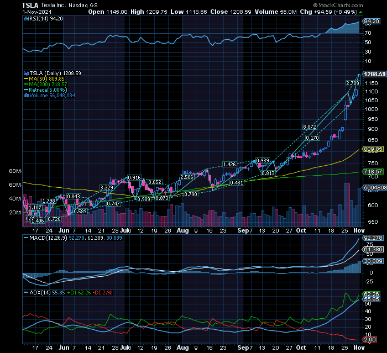The width and height of the screenshot is (387, 353).
Task: Click the TSLA ticker symbol heading
Action: pyautogui.click(x=30, y=5)
